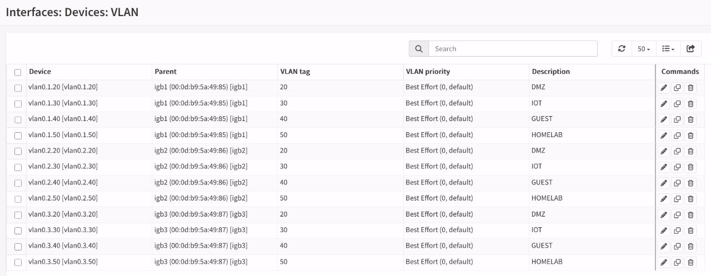Open the column selection dropdown

(x=668, y=49)
